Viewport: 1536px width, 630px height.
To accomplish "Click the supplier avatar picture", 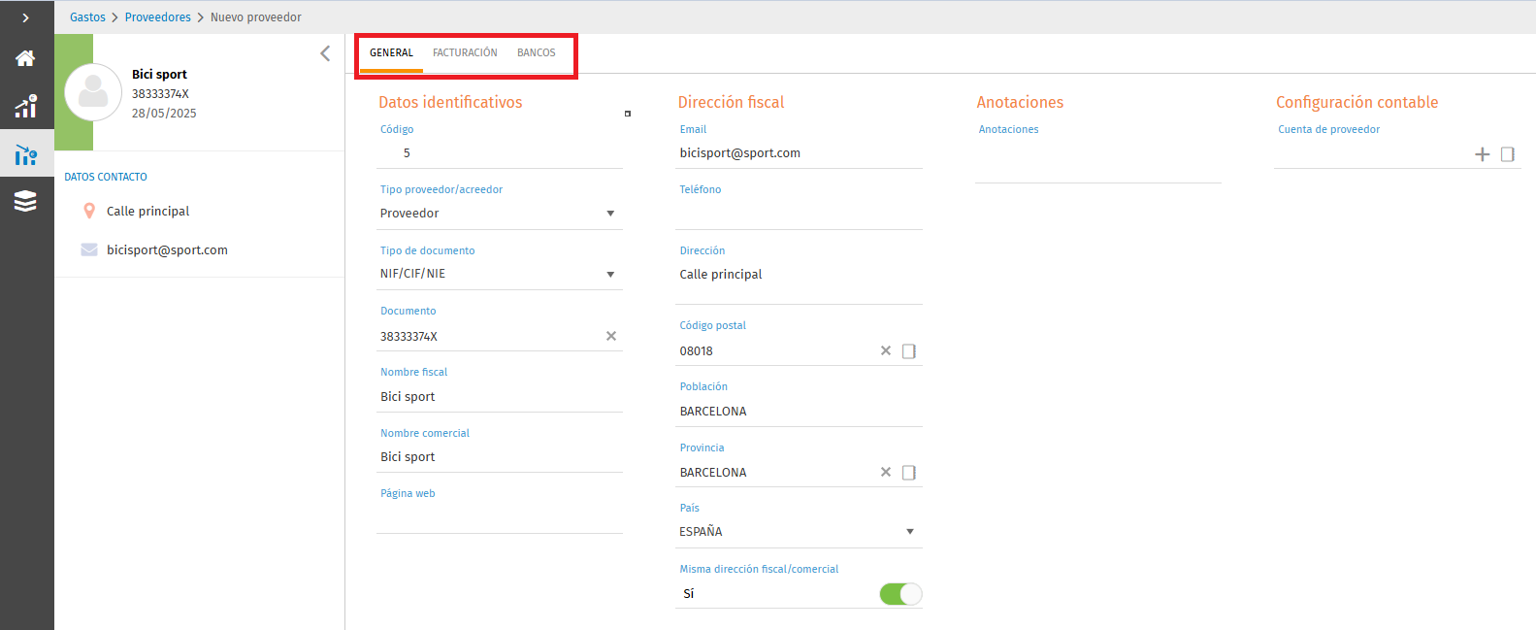I will [x=93, y=92].
